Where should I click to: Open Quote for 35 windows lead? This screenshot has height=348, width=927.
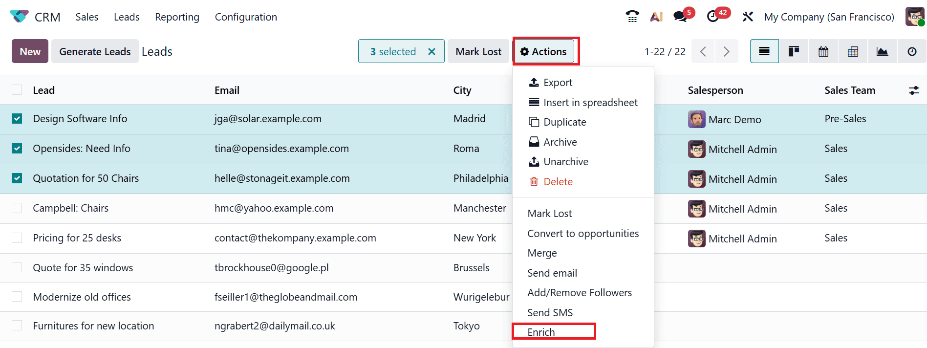click(x=83, y=267)
